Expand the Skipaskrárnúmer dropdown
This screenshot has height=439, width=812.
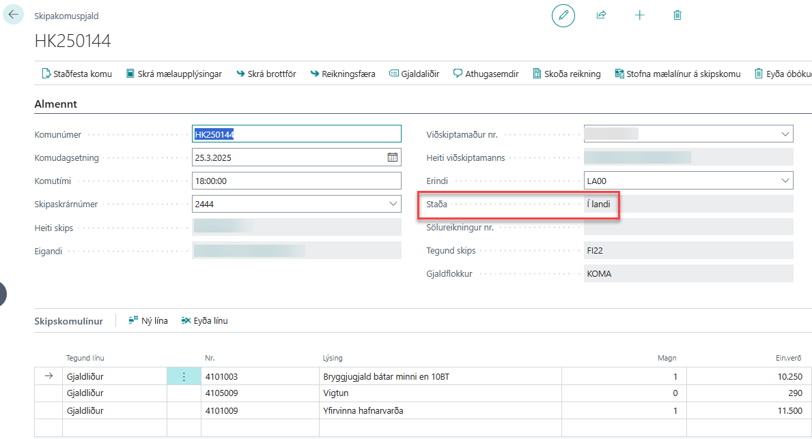point(393,203)
